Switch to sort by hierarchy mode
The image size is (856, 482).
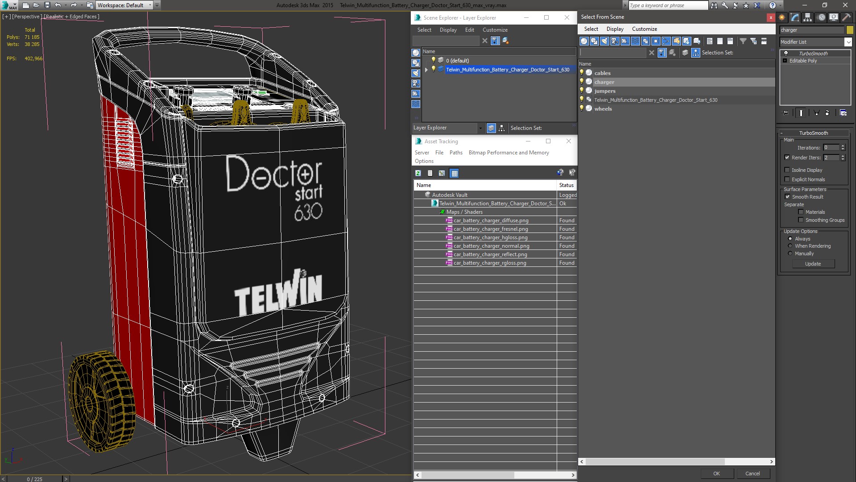click(502, 128)
